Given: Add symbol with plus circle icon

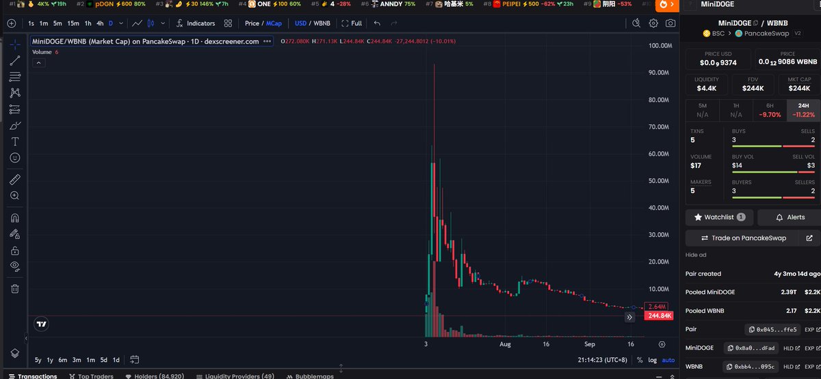Looking at the screenshot, I should pyautogui.click(x=12, y=23).
